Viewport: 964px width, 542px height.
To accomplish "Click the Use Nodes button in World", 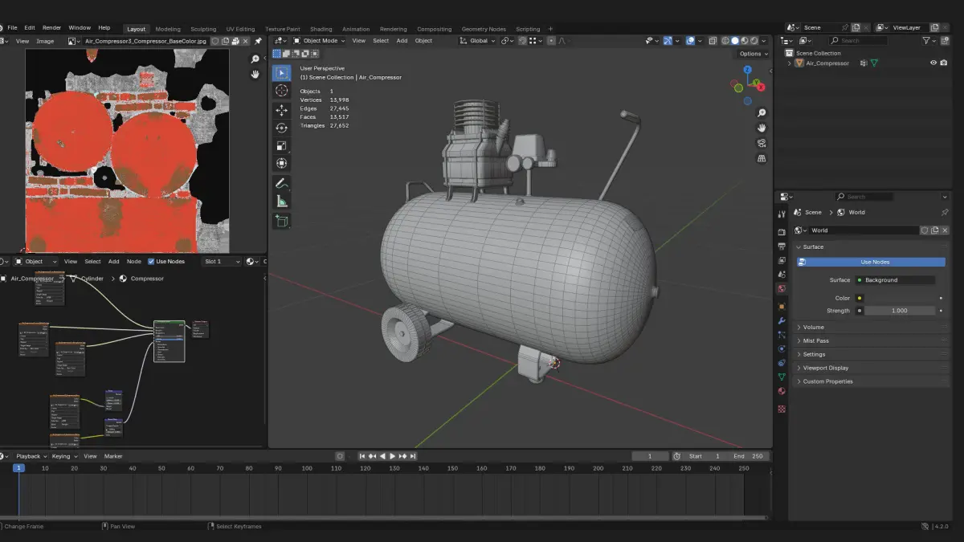I will pos(874,262).
